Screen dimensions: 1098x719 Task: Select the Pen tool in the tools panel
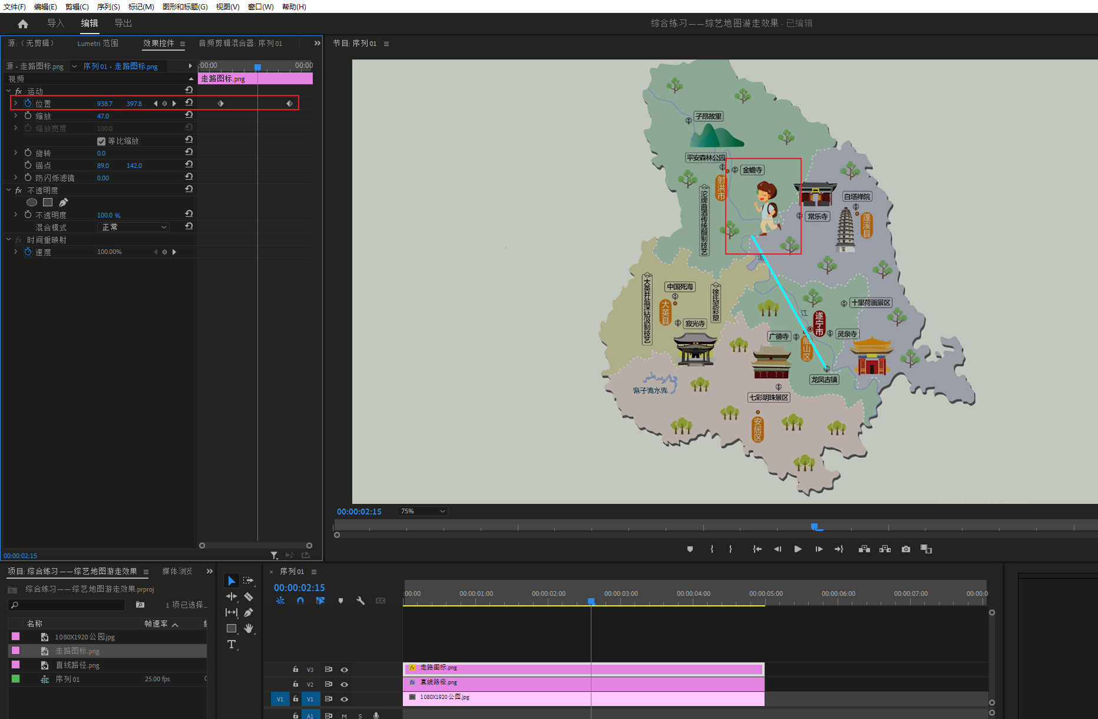pos(249,613)
